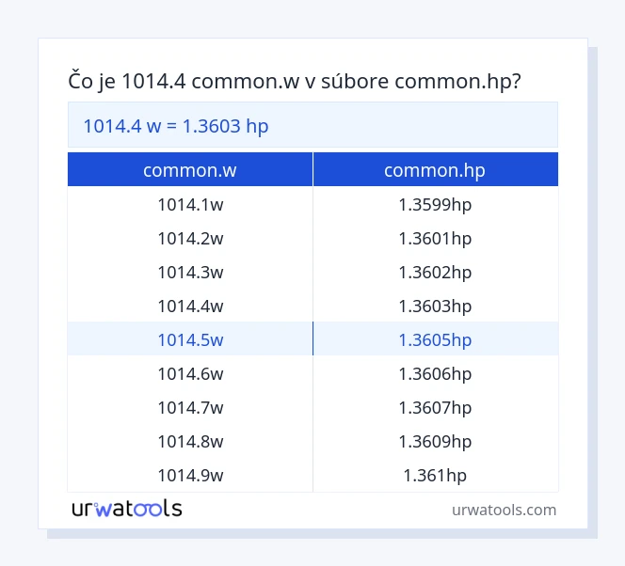Select the 1014.4w table entry
The width and height of the screenshot is (625, 566).
(x=190, y=306)
